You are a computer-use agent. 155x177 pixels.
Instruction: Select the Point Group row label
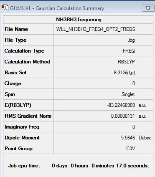[18, 149]
